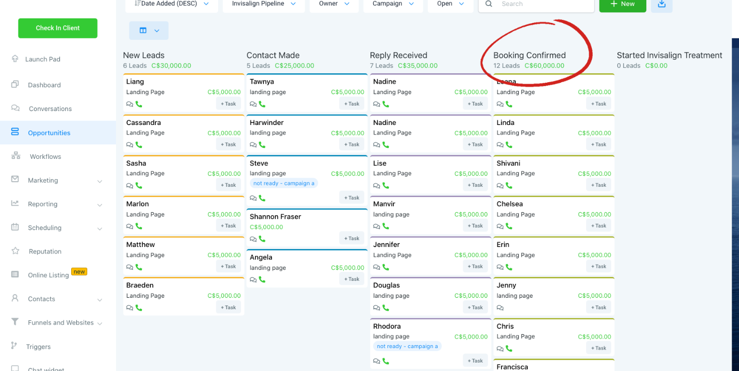Click the Marketing envelope icon
This screenshot has width=739, height=371.
coord(15,179)
